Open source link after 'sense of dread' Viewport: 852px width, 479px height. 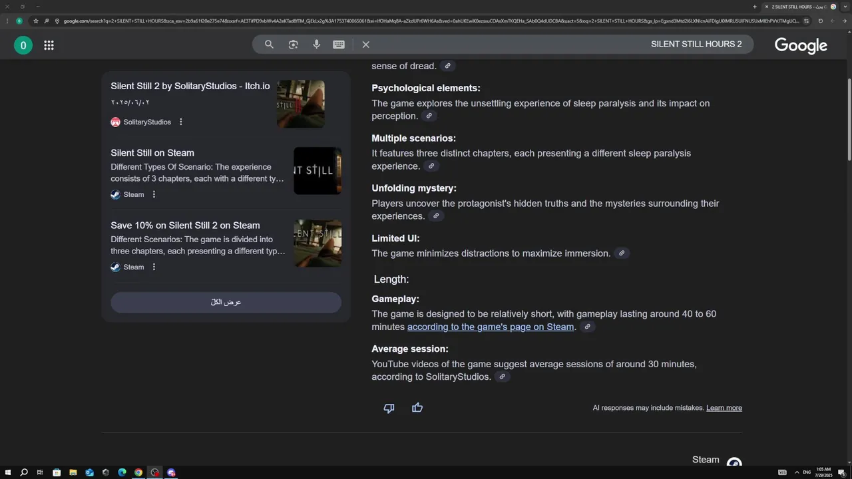click(448, 66)
